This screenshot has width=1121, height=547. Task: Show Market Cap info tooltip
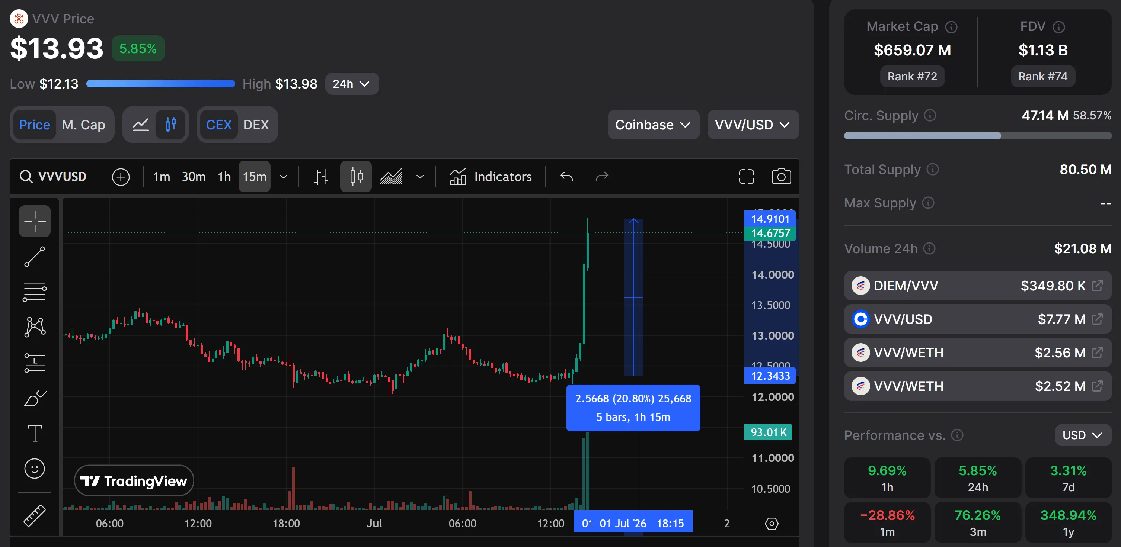click(x=951, y=27)
